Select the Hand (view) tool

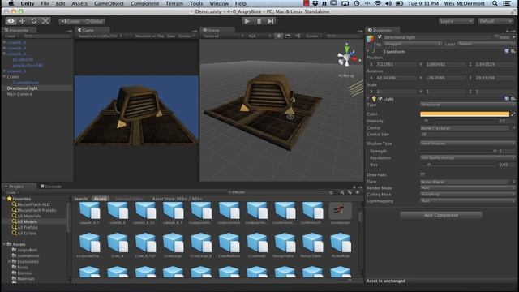click(11, 21)
